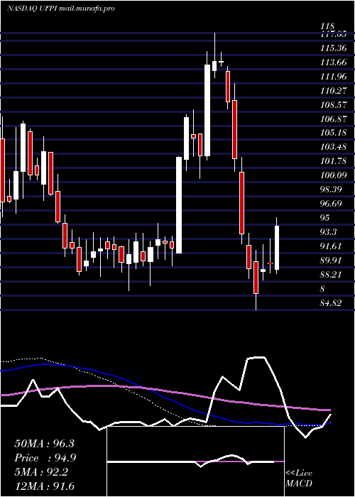
Task: Select the 84.82 price axis label
Action: (x=332, y=302)
